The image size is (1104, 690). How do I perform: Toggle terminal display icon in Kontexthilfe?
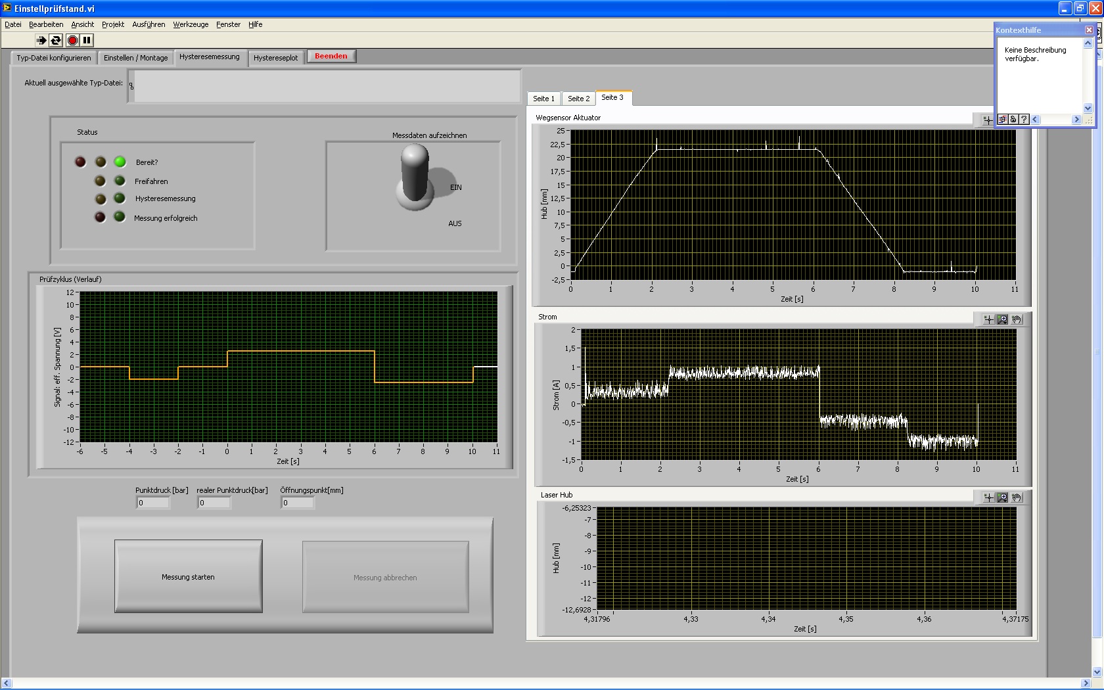[1003, 120]
